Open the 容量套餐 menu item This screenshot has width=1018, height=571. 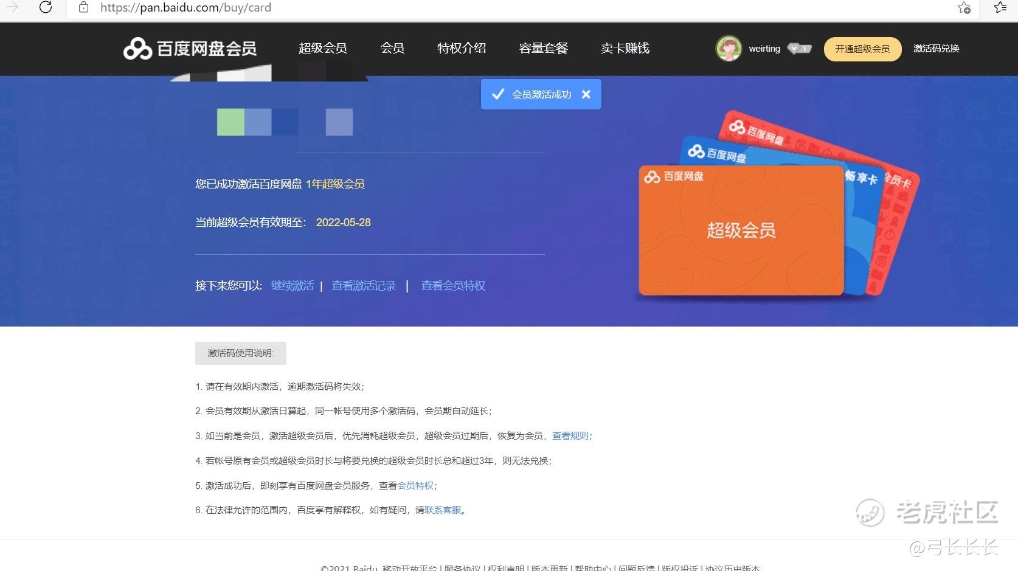click(543, 48)
